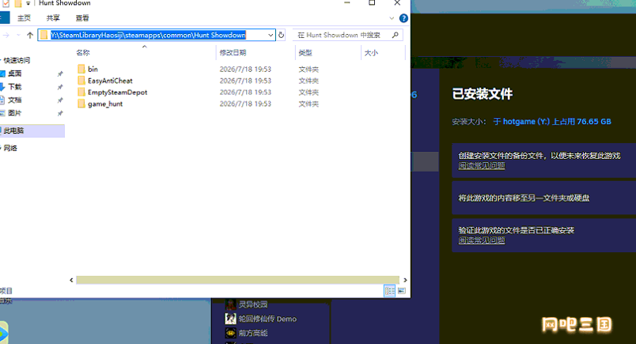636x344 pixels.
Task: Click bin folder's date 2026/7/18 19:53
Action: (245, 69)
